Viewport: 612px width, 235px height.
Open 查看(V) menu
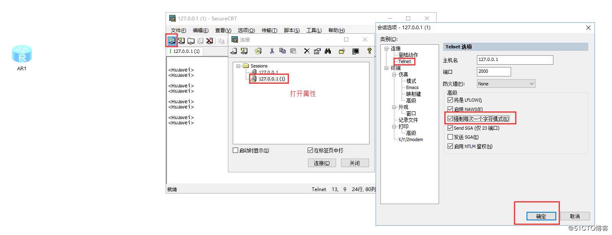click(223, 30)
